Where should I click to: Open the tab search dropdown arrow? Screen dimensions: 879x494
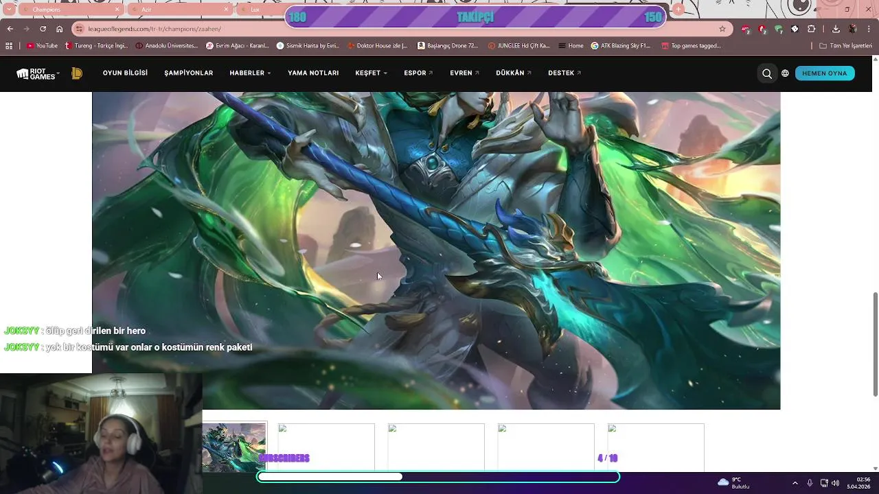click(x=9, y=10)
